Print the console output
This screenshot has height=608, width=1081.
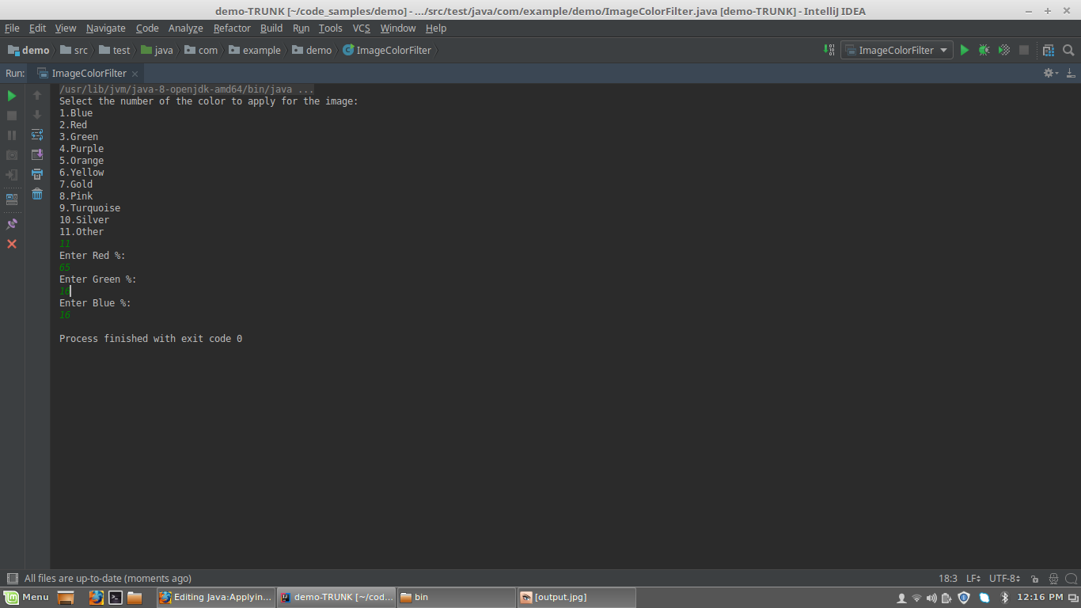tap(36, 175)
